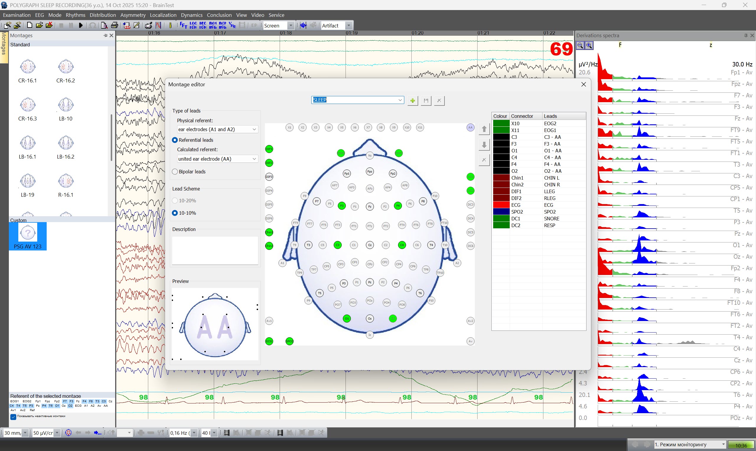Click the Print toolbar icon
756x451 pixels.
[114, 25]
